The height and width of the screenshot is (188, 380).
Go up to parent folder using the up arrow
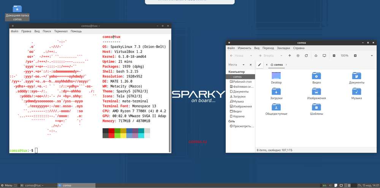290,55
